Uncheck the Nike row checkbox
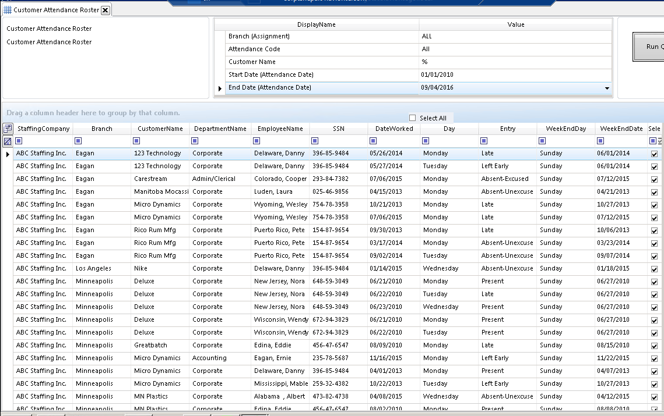This screenshot has height=416, width=664. pyautogui.click(x=654, y=269)
